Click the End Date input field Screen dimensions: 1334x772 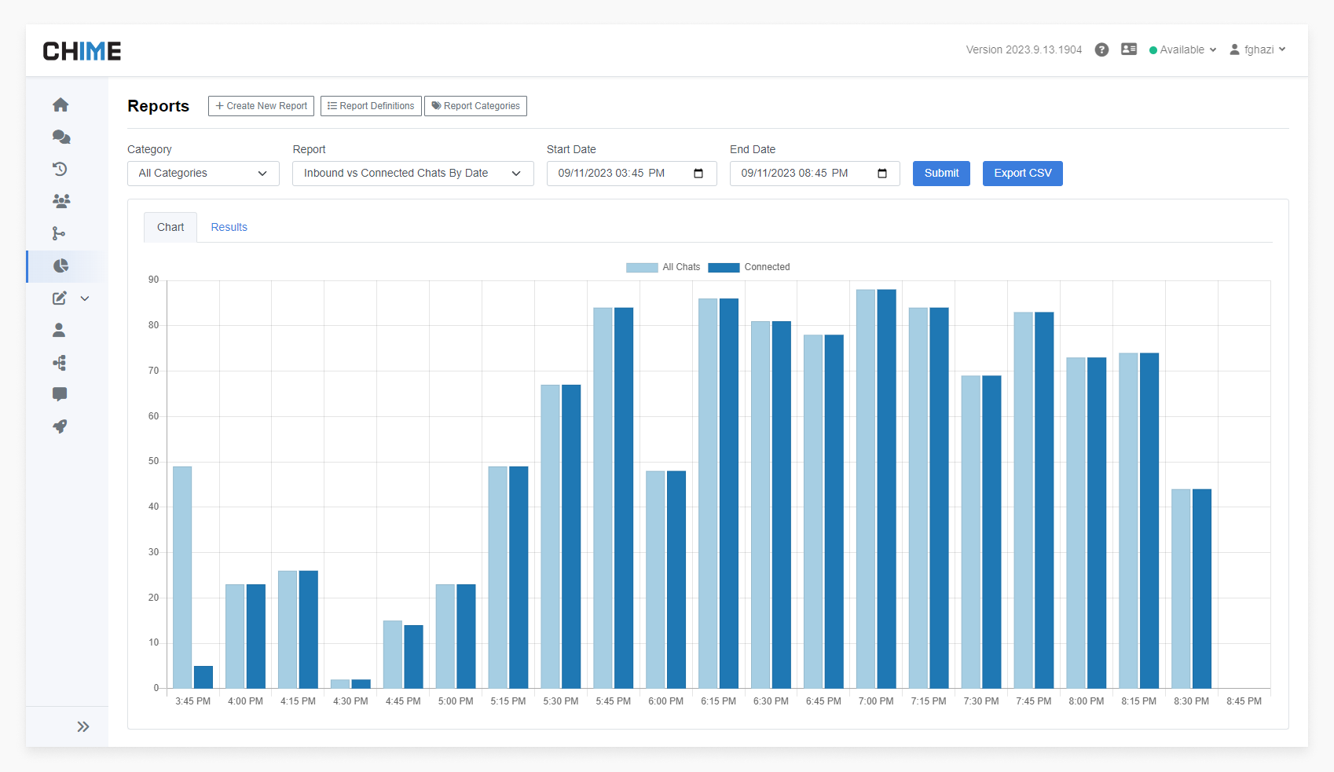pyautogui.click(x=815, y=174)
